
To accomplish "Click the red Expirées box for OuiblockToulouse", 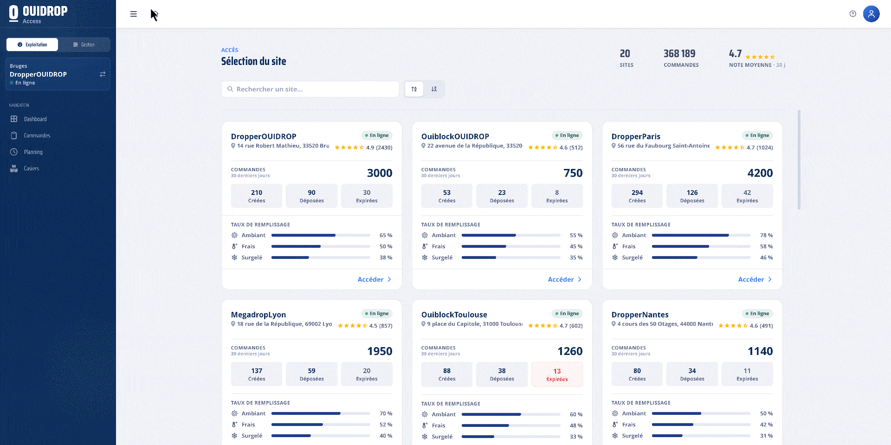I will point(557,374).
